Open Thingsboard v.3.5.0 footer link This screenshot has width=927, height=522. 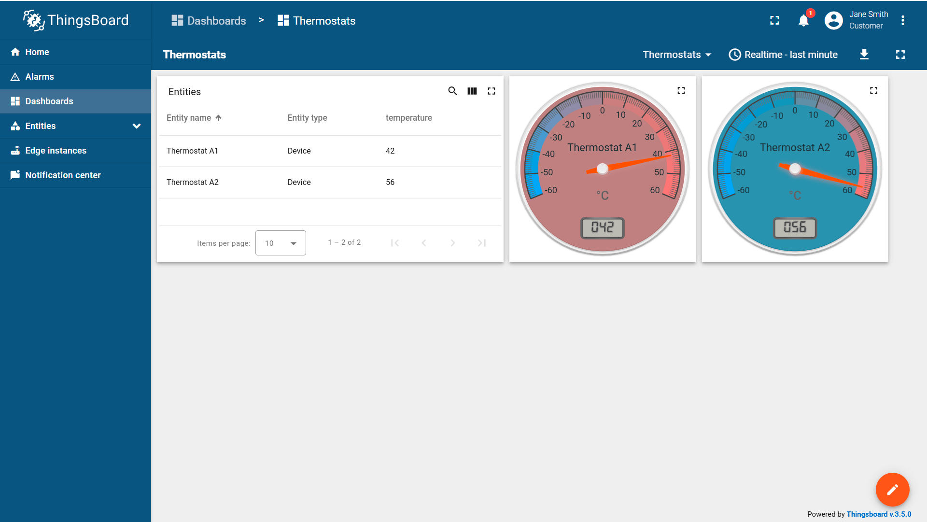879,514
